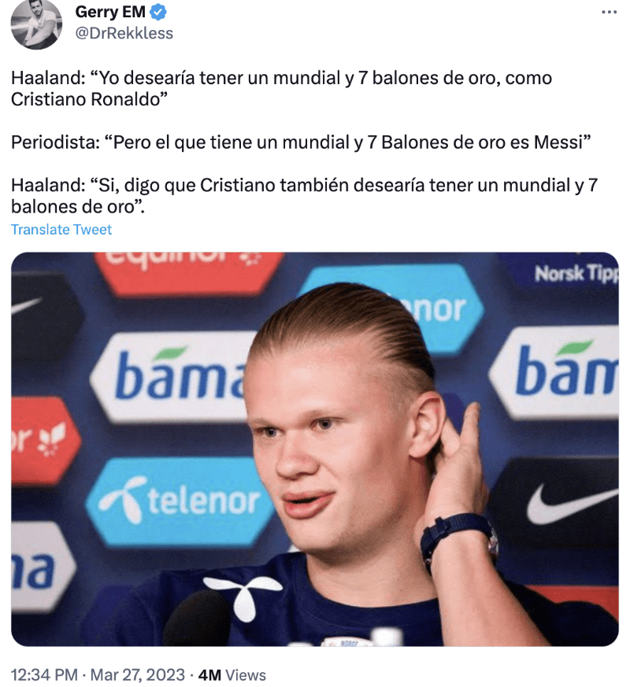
Task: Click the blue wristwatch in the photo
Action: coord(458,540)
